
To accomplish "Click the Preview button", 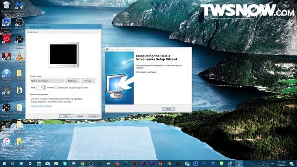I will [x=88, y=81].
